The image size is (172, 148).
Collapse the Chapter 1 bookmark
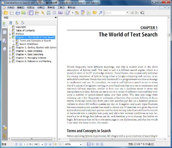click(x=10, y=38)
